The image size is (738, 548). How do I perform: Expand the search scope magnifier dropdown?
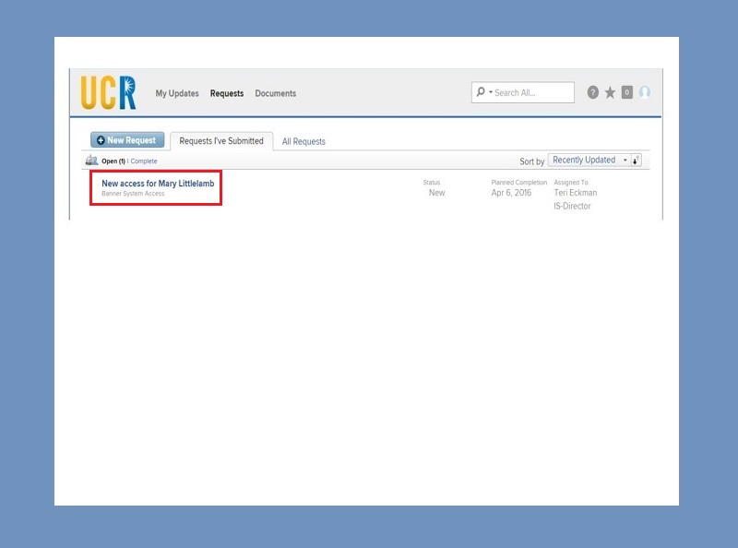(x=483, y=92)
